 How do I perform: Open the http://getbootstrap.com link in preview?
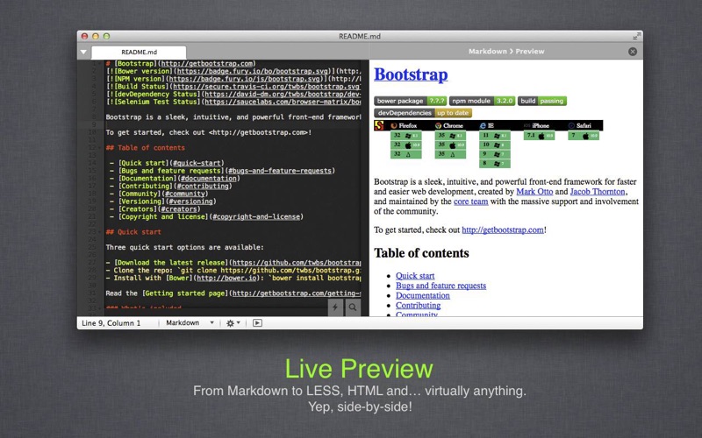point(503,230)
